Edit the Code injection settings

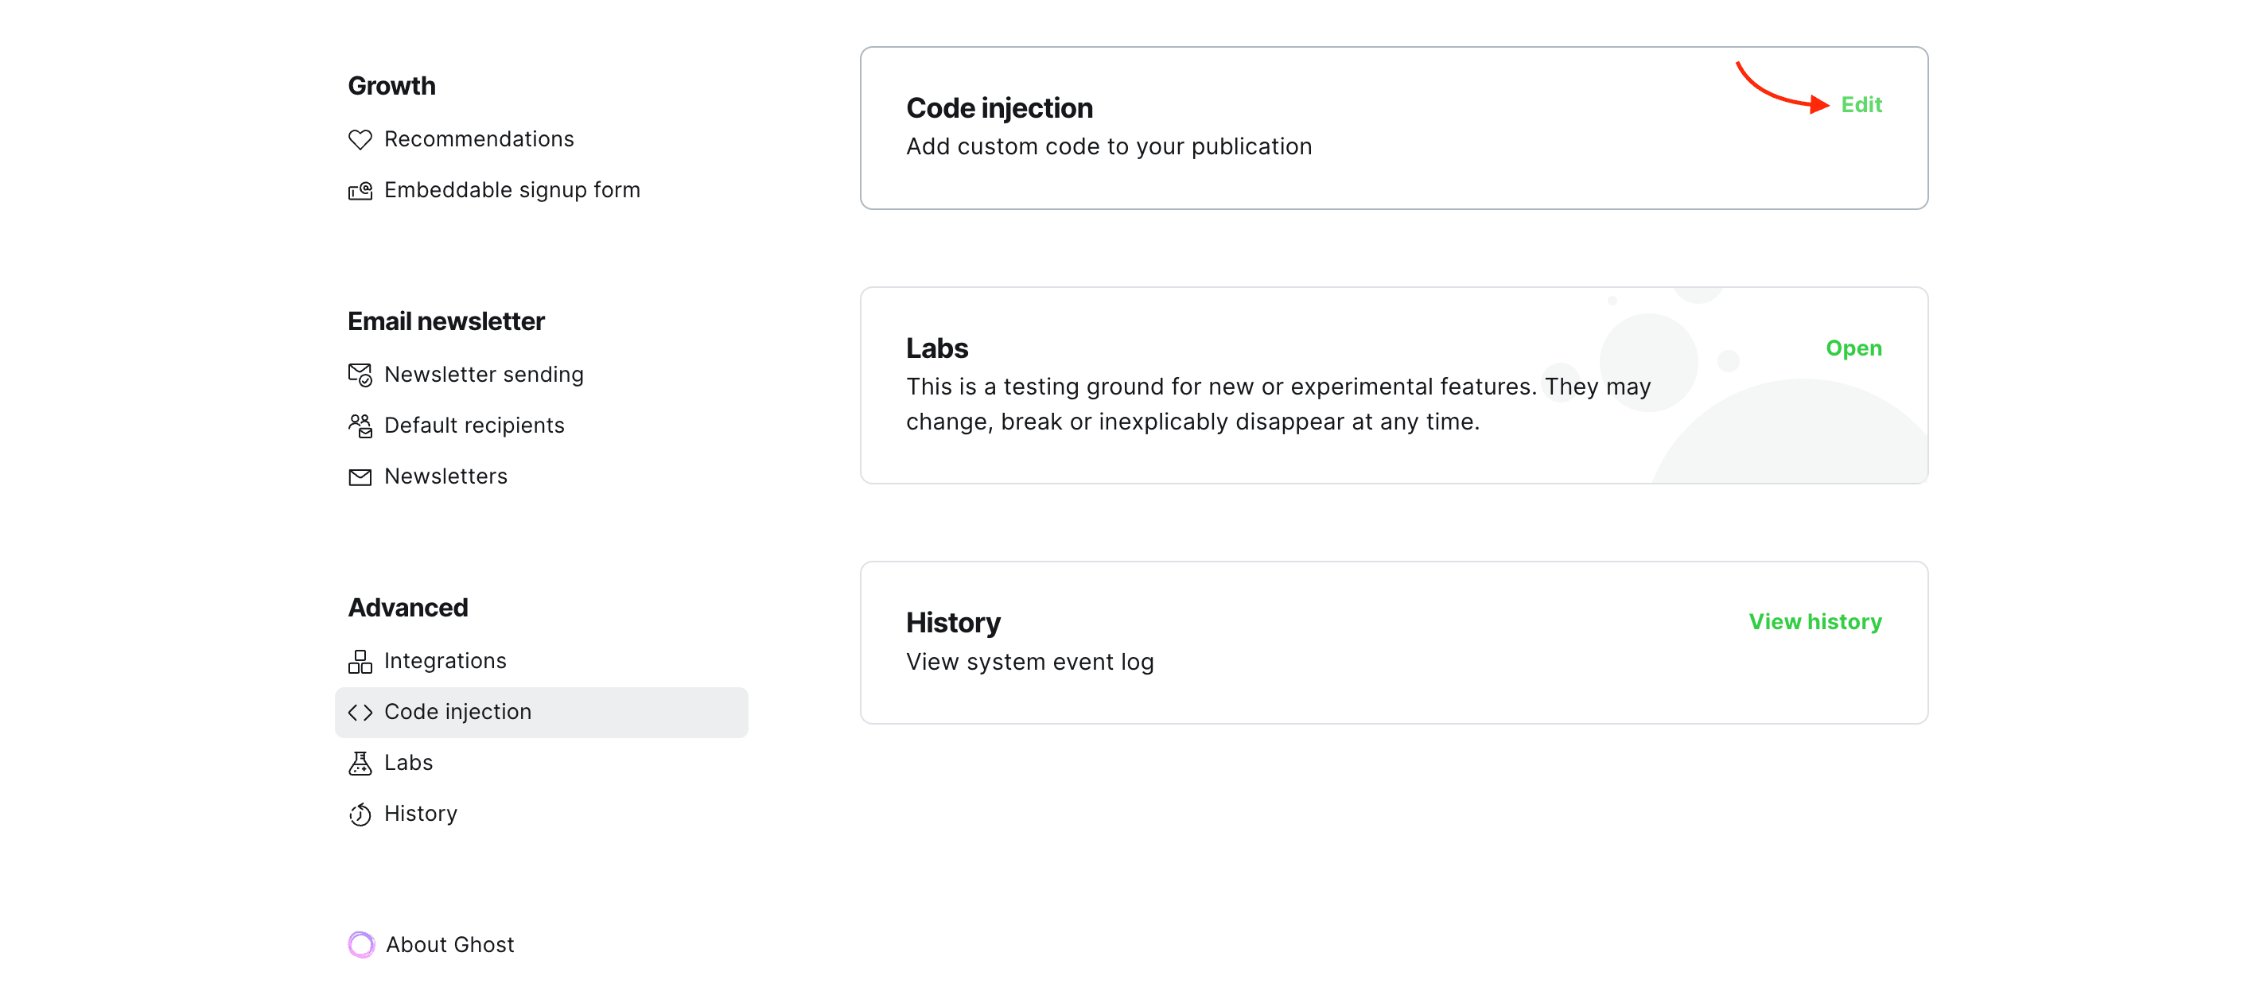coord(1861,104)
